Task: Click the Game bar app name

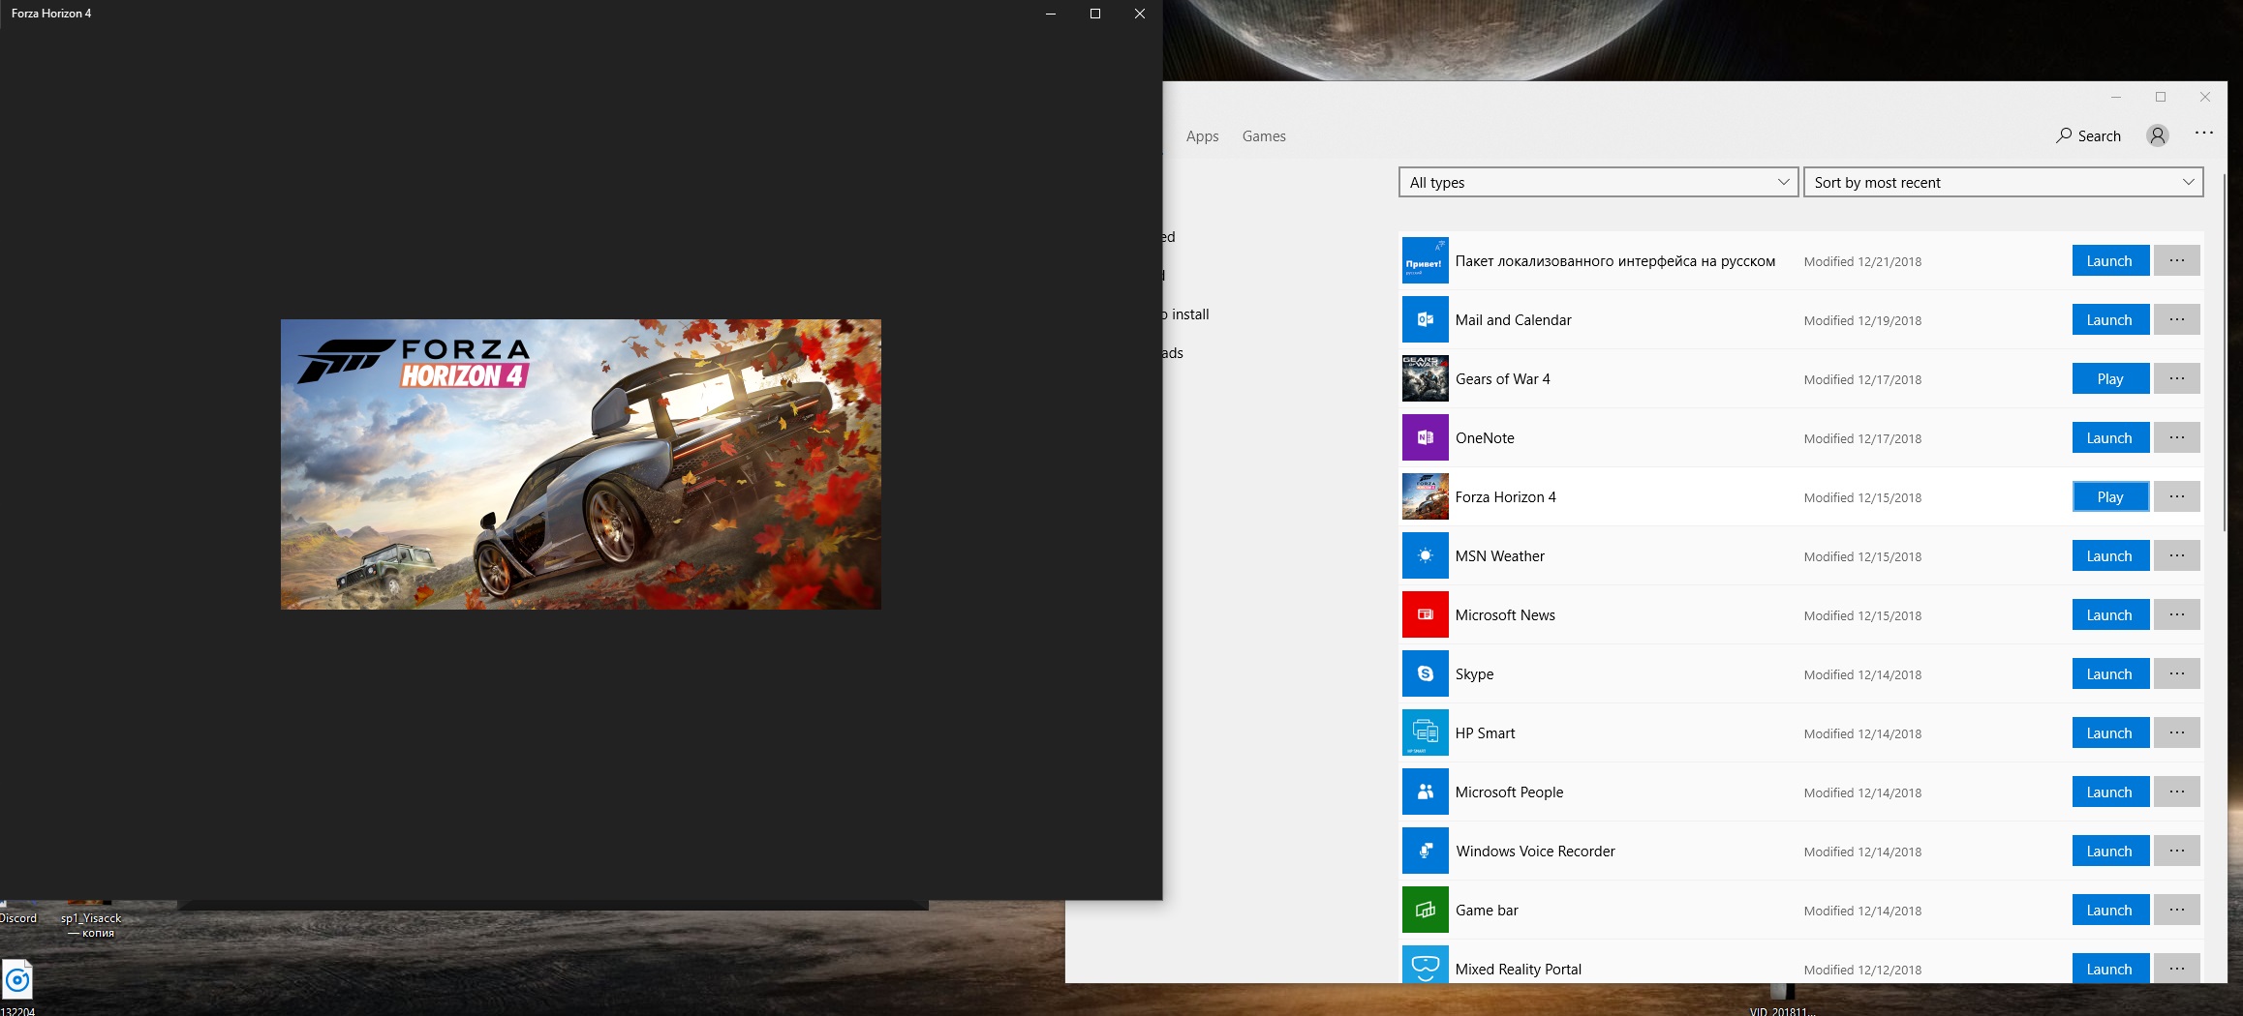Action: pos(1487,911)
